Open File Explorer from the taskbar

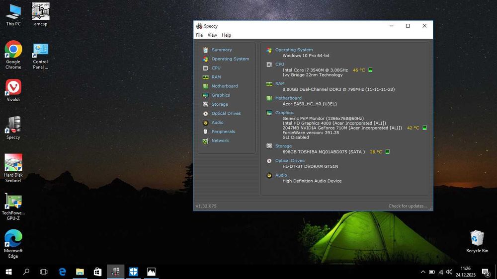tap(80, 272)
